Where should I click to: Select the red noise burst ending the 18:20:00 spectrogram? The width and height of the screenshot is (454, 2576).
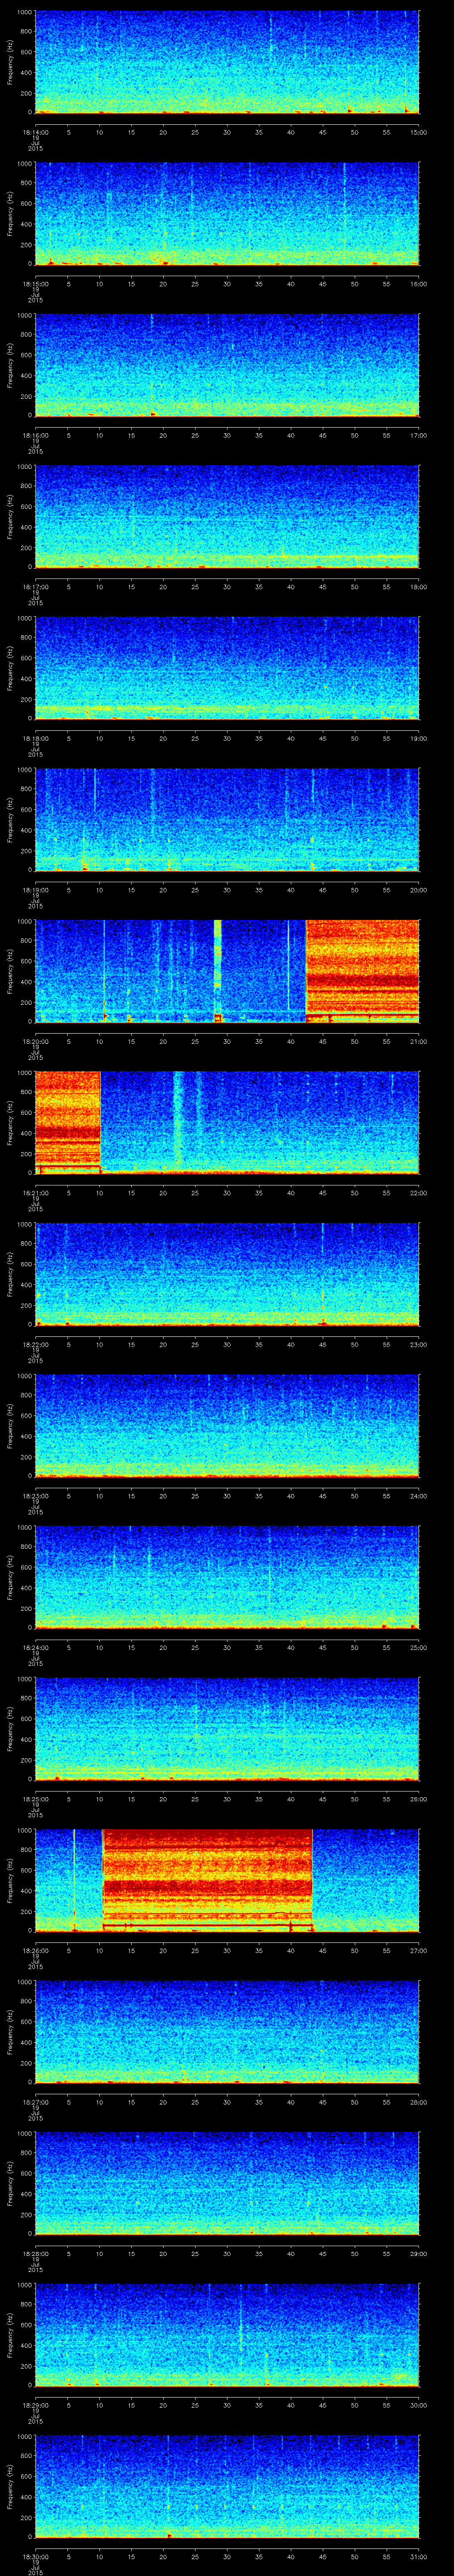point(362,971)
